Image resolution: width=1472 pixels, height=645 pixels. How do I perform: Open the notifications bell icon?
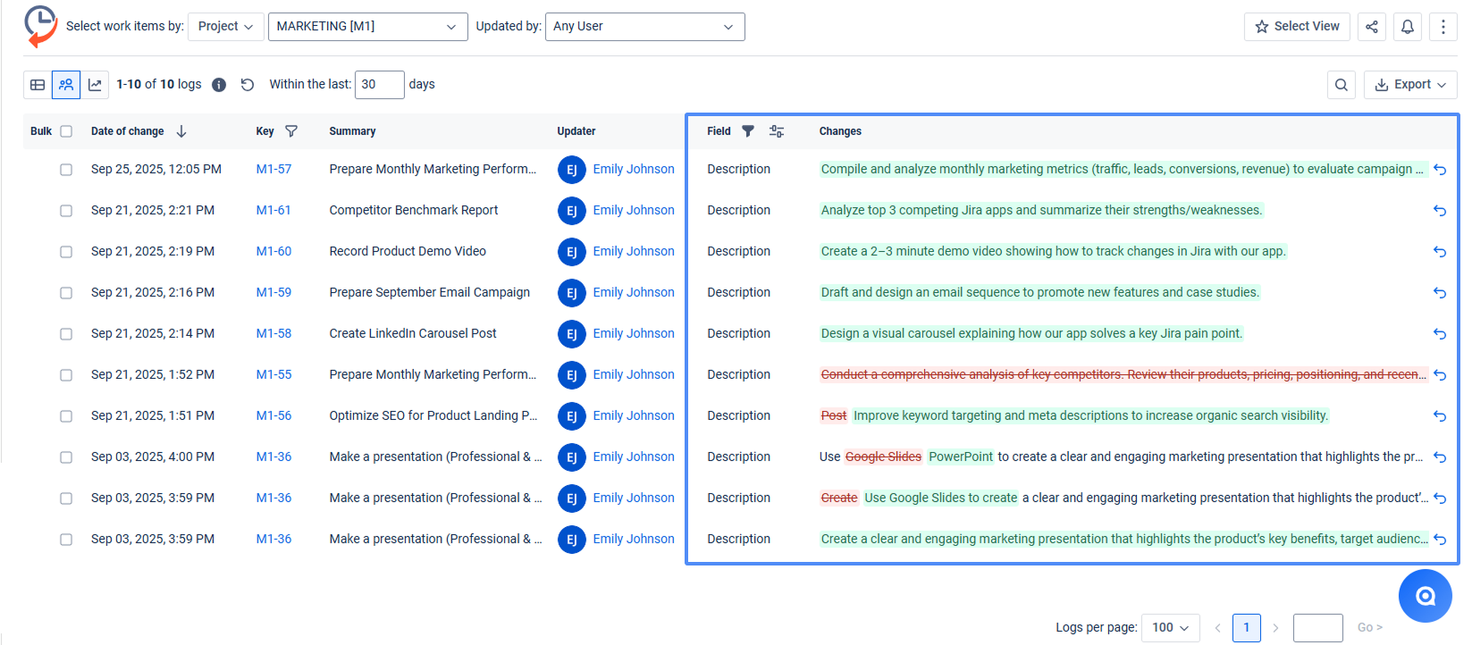coord(1407,27)
